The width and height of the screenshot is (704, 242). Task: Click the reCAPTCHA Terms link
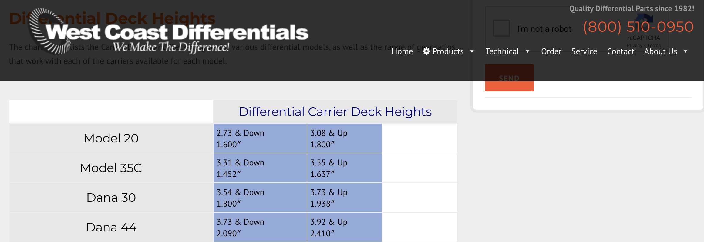coord(654,46)
